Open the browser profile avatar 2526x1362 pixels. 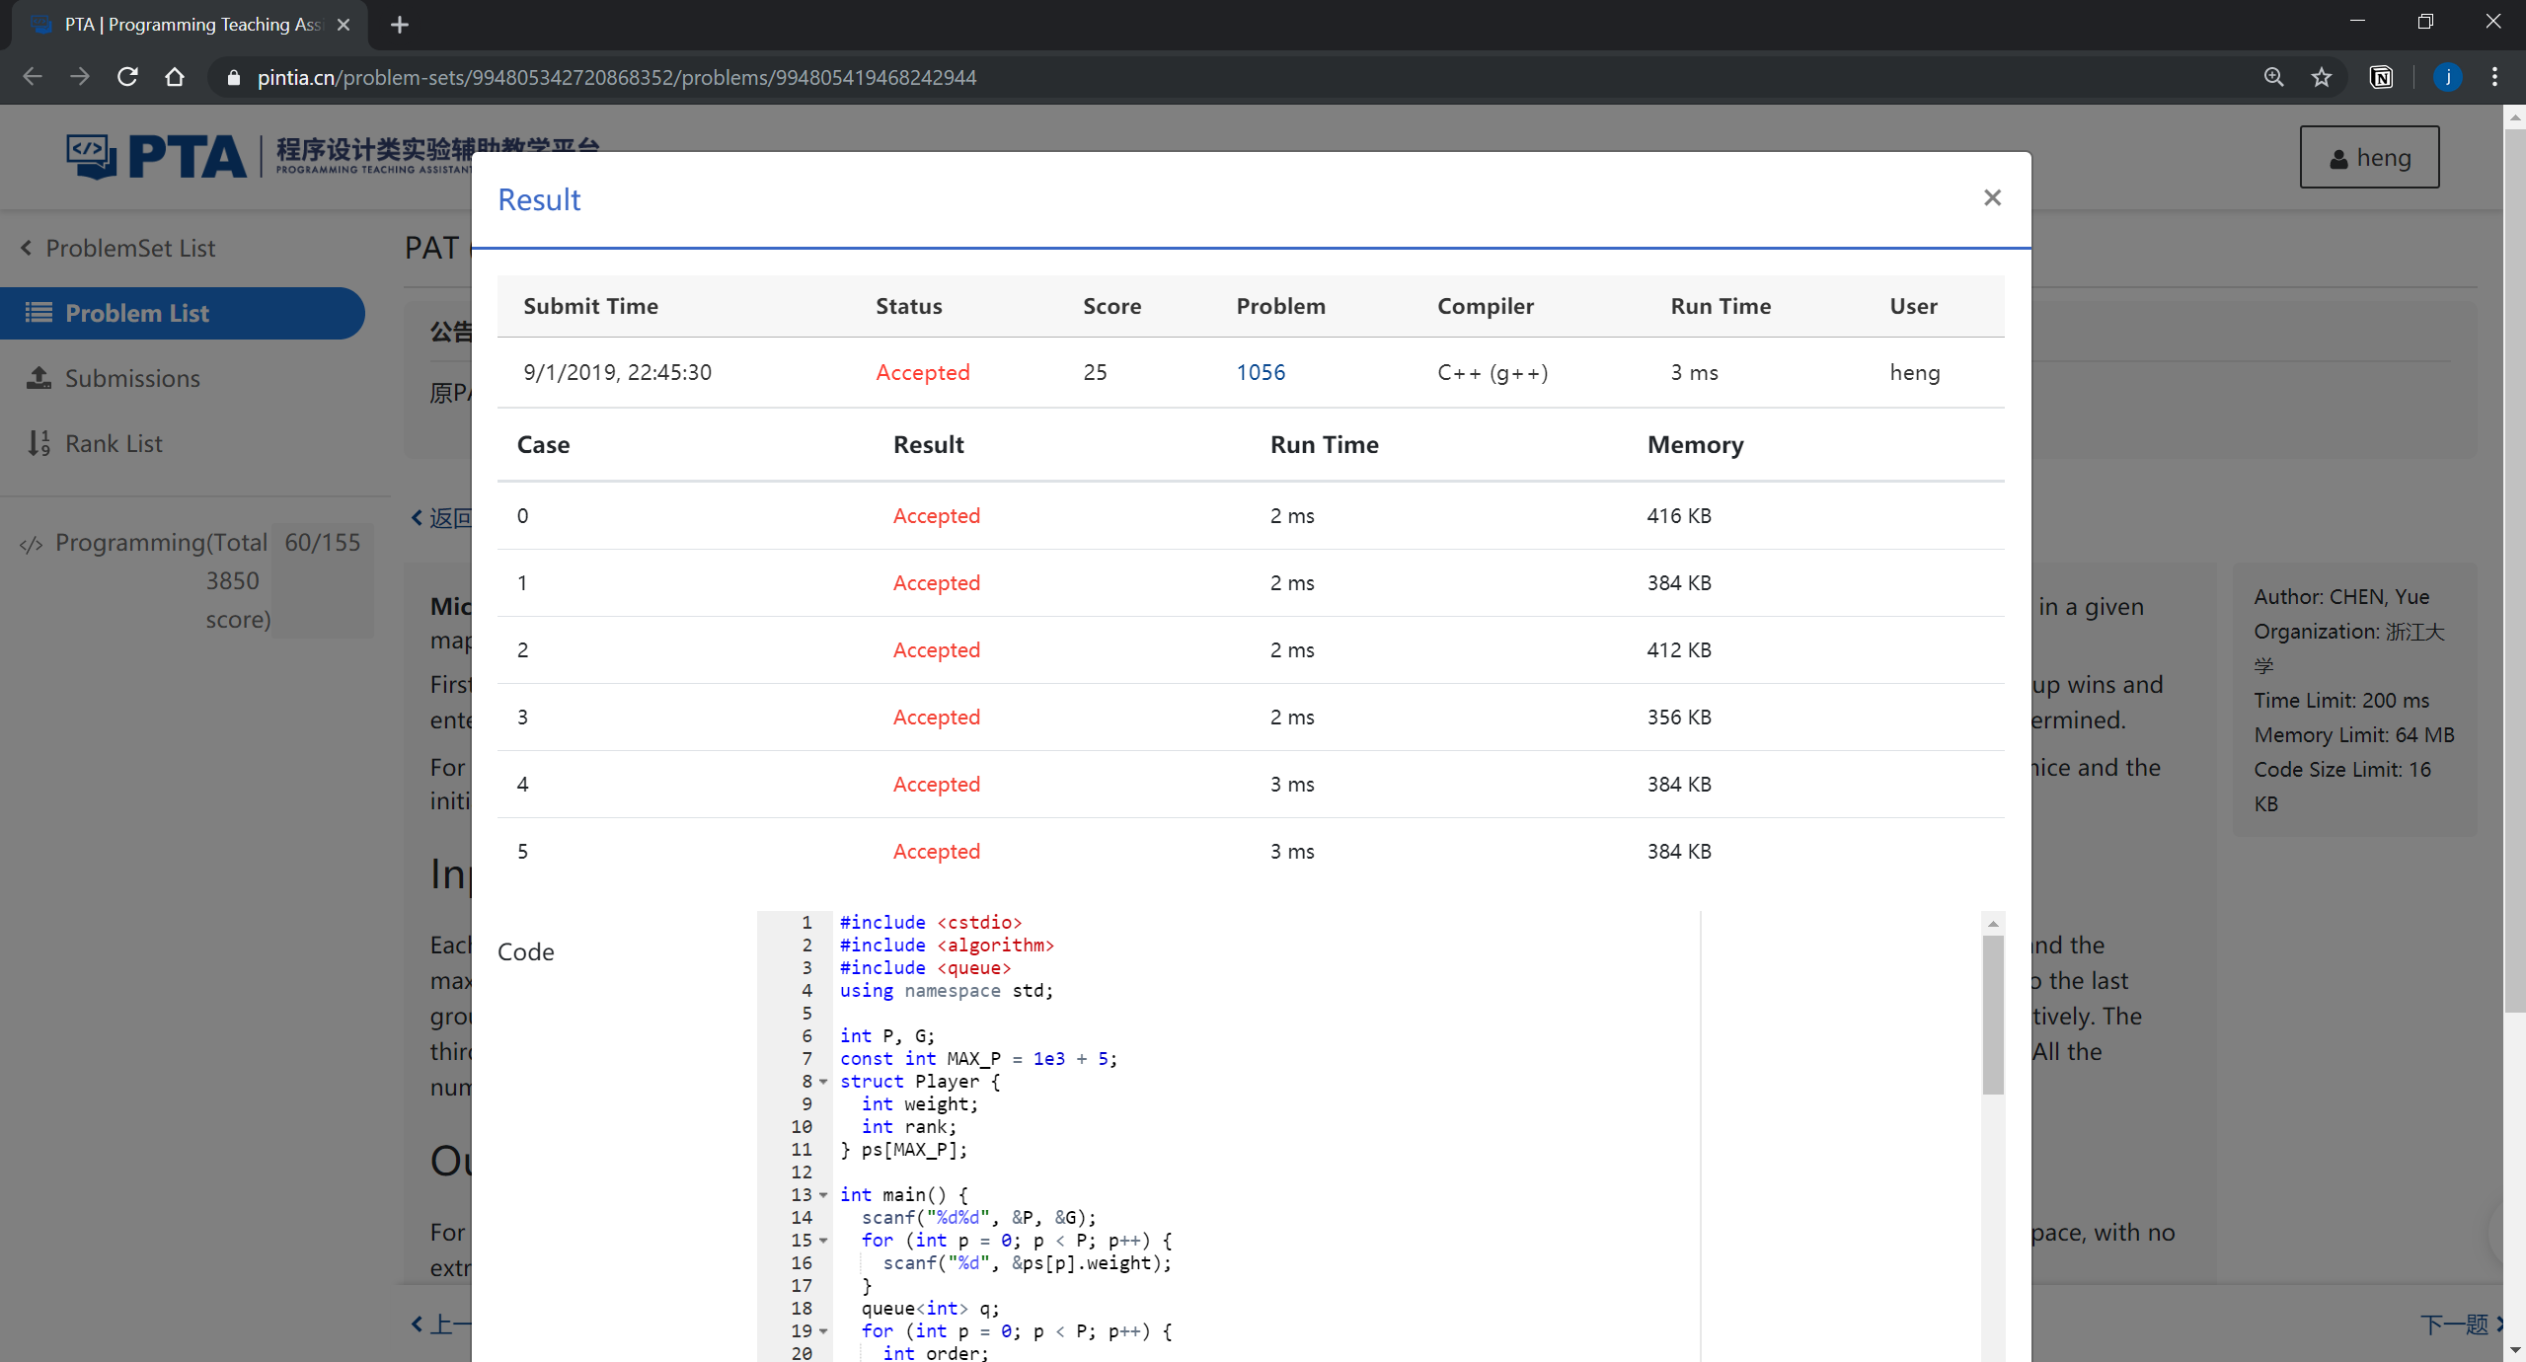point(2447,77)
